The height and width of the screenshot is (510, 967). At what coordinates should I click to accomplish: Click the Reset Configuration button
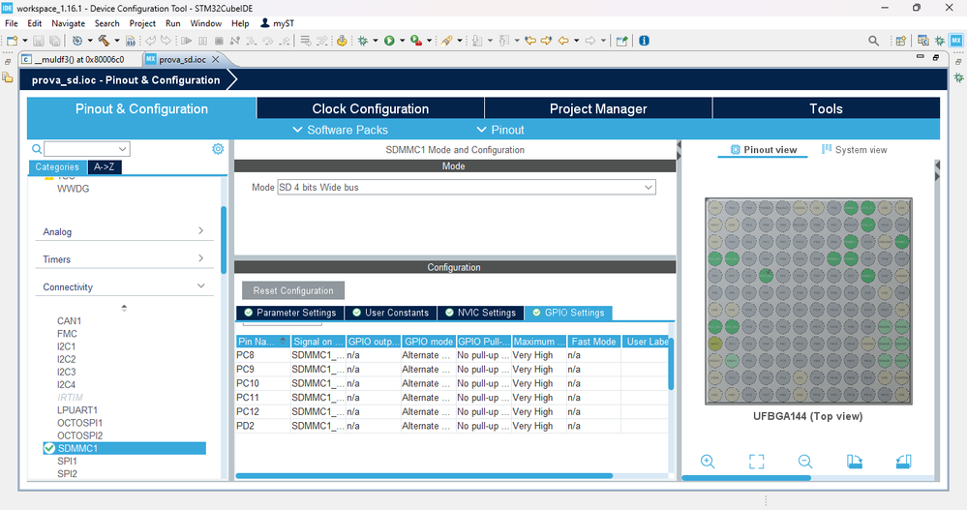pos(293,290)
